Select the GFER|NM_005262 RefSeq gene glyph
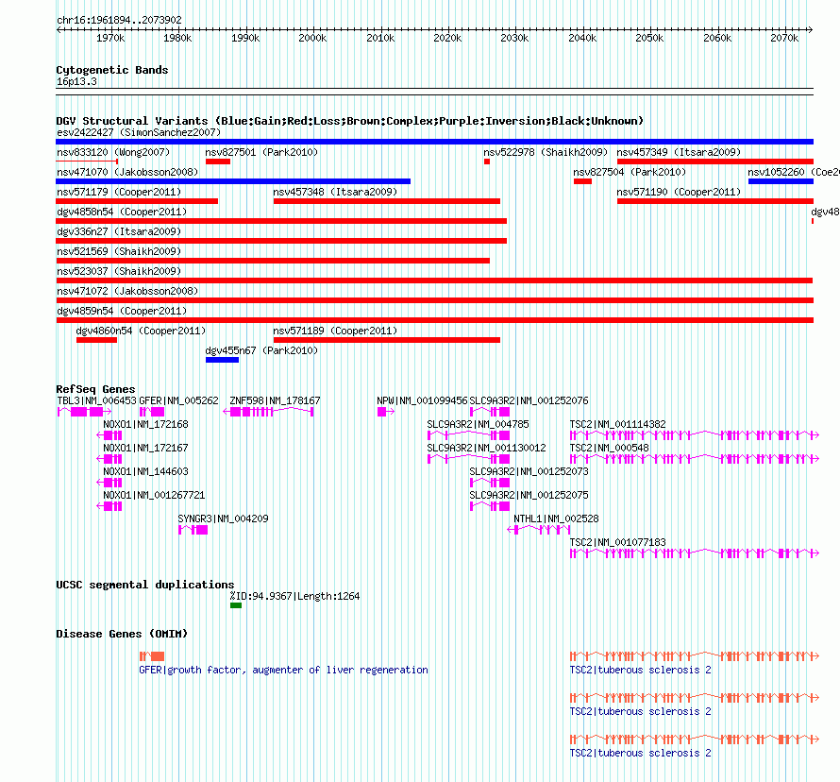 [x=152, y=412]
